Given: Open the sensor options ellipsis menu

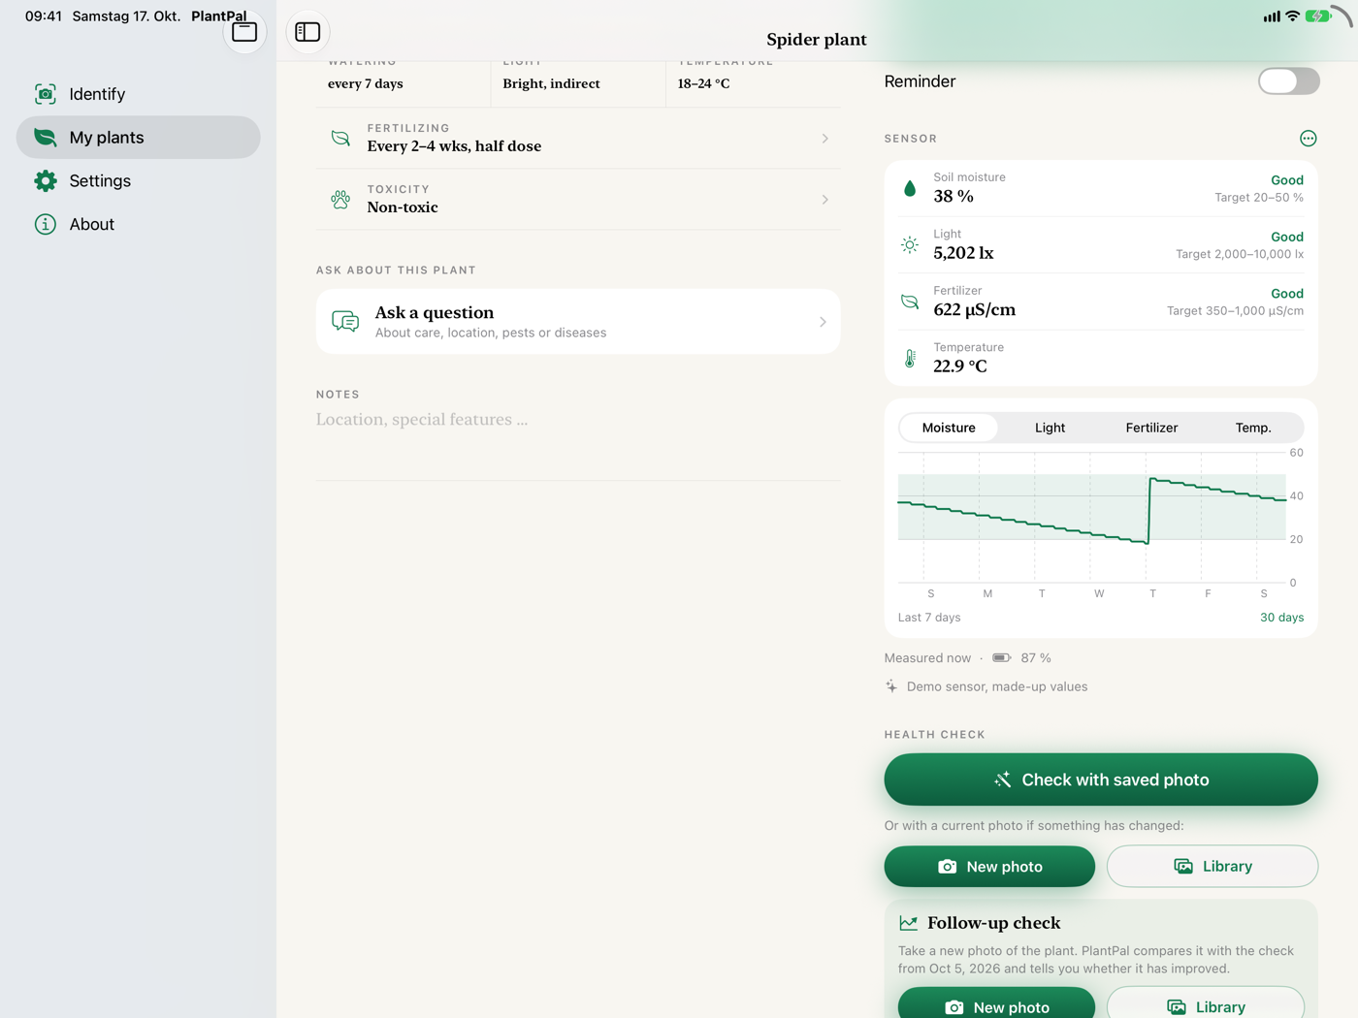Looking at the screenshot, I should tap(1308, 139).
